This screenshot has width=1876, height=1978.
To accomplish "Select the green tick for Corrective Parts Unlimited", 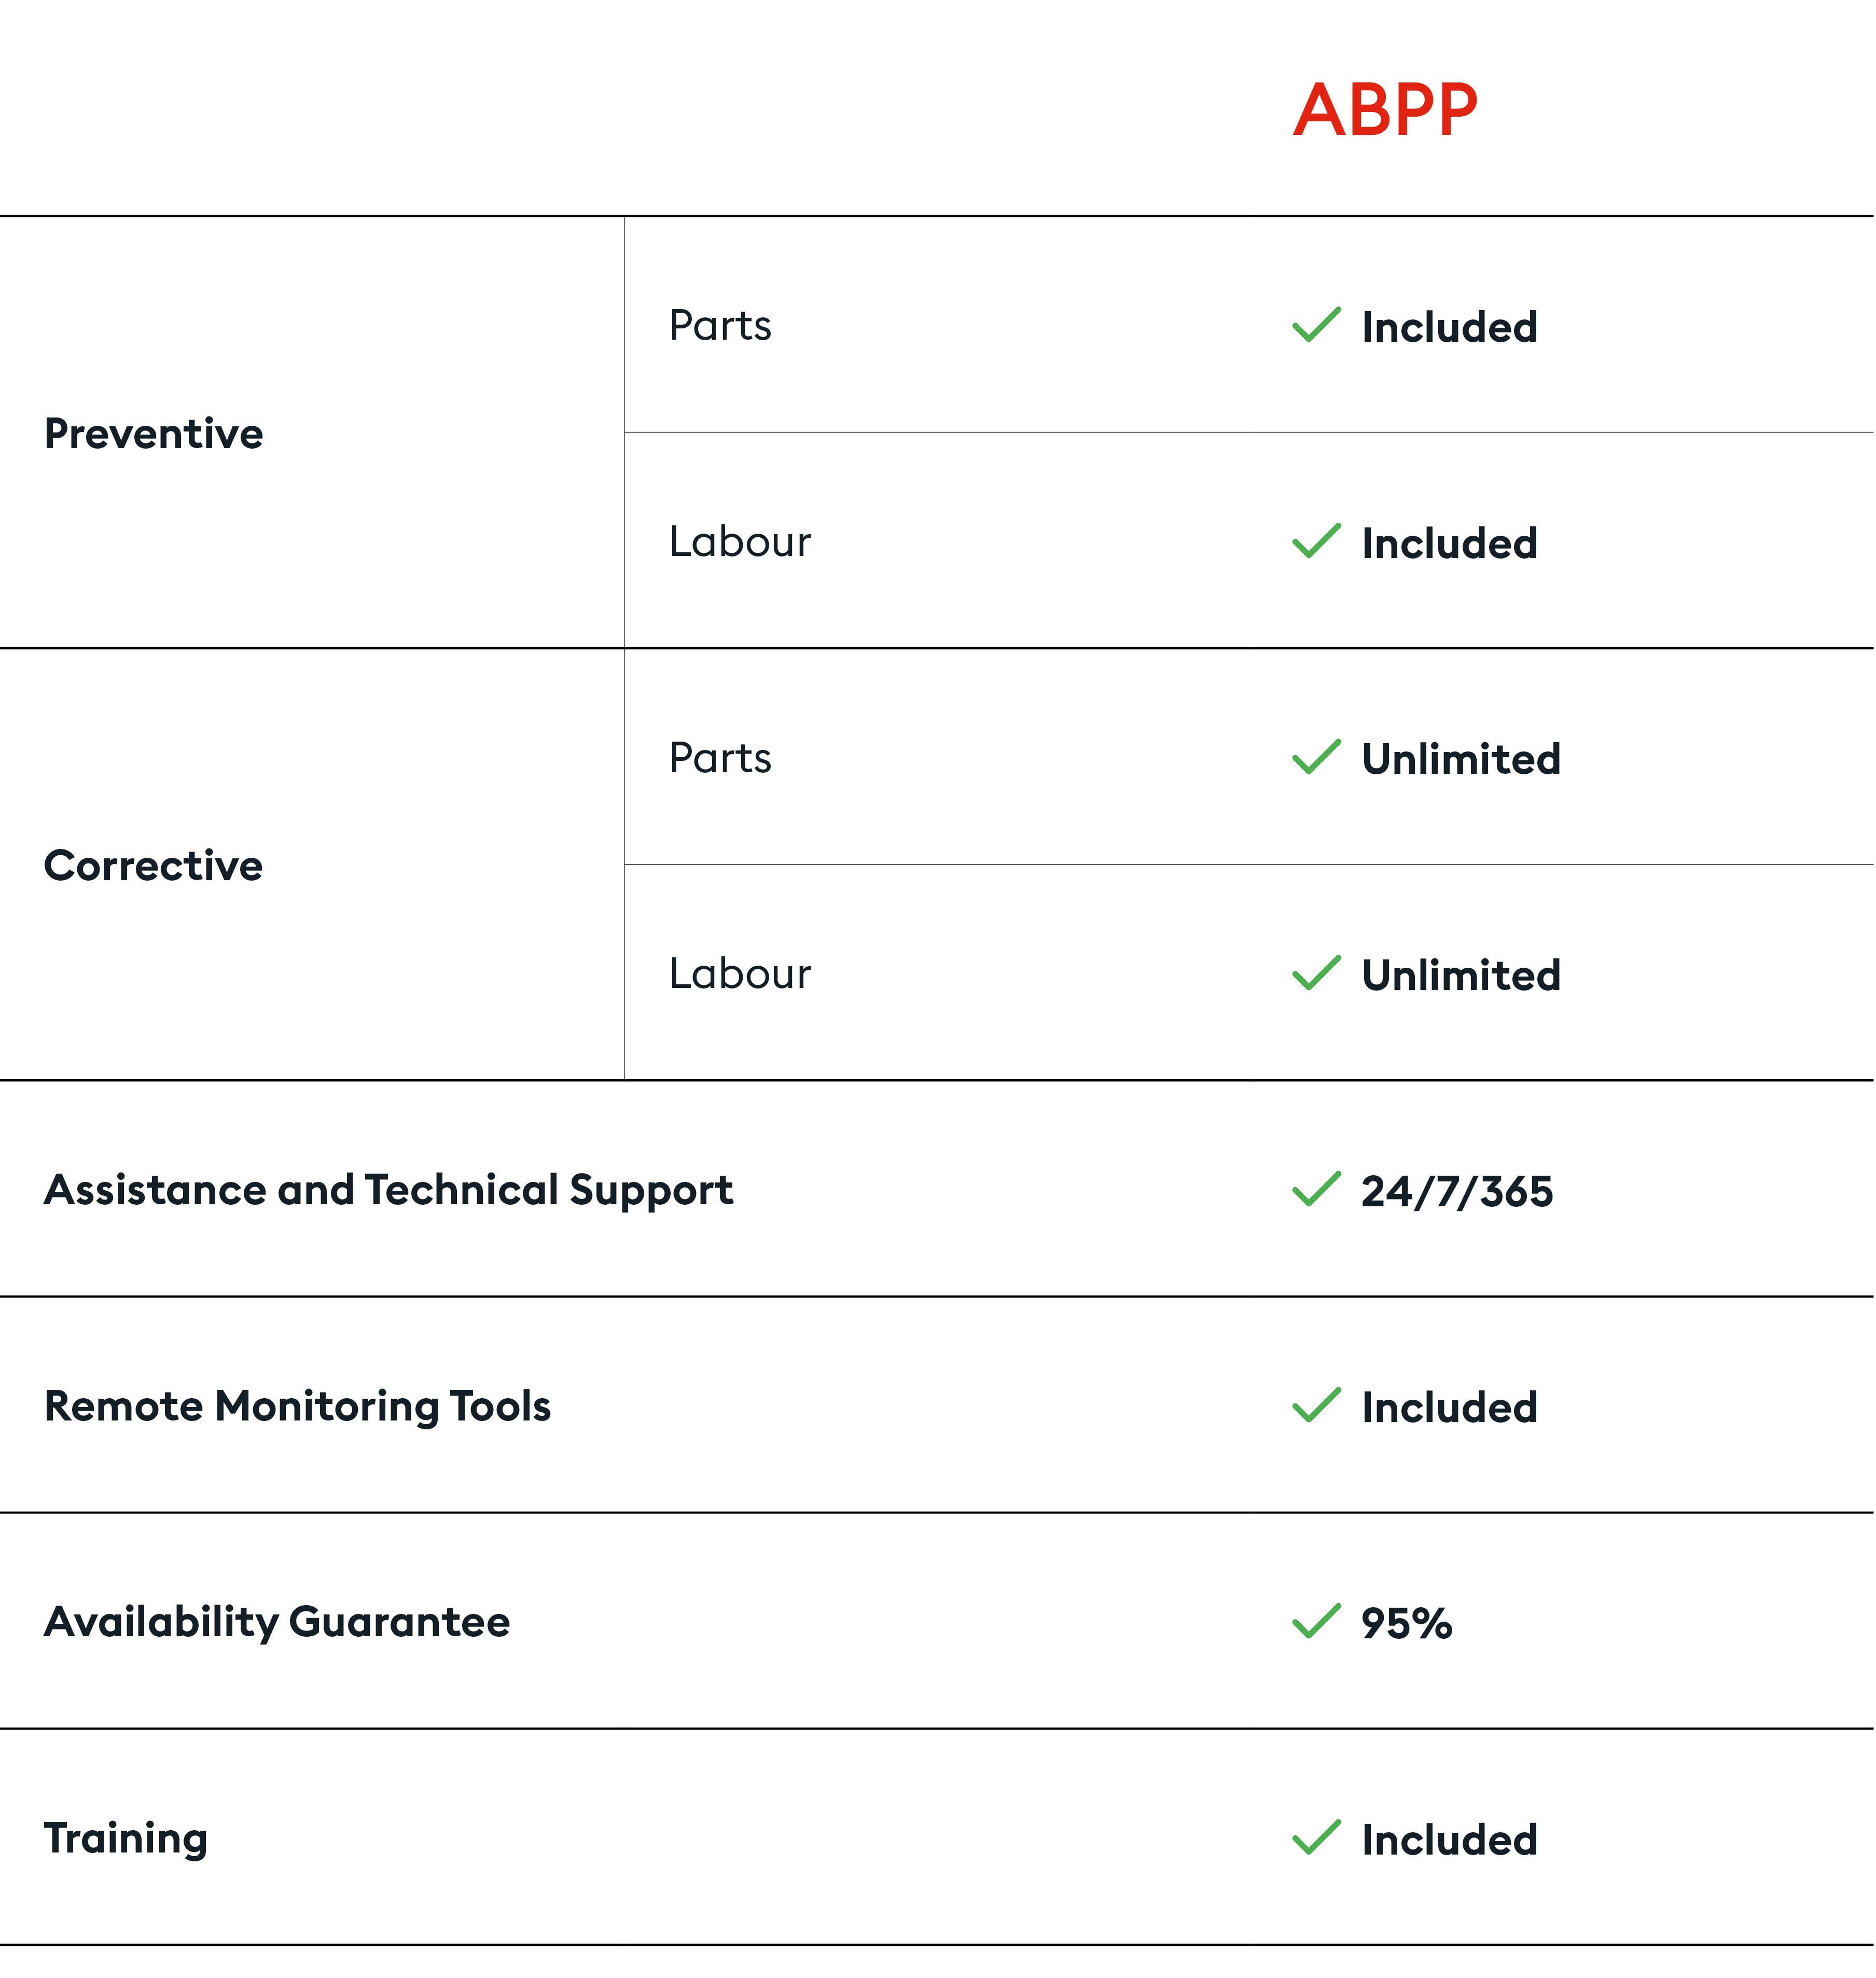I will pyautogui.click(x=1316, y=757).
